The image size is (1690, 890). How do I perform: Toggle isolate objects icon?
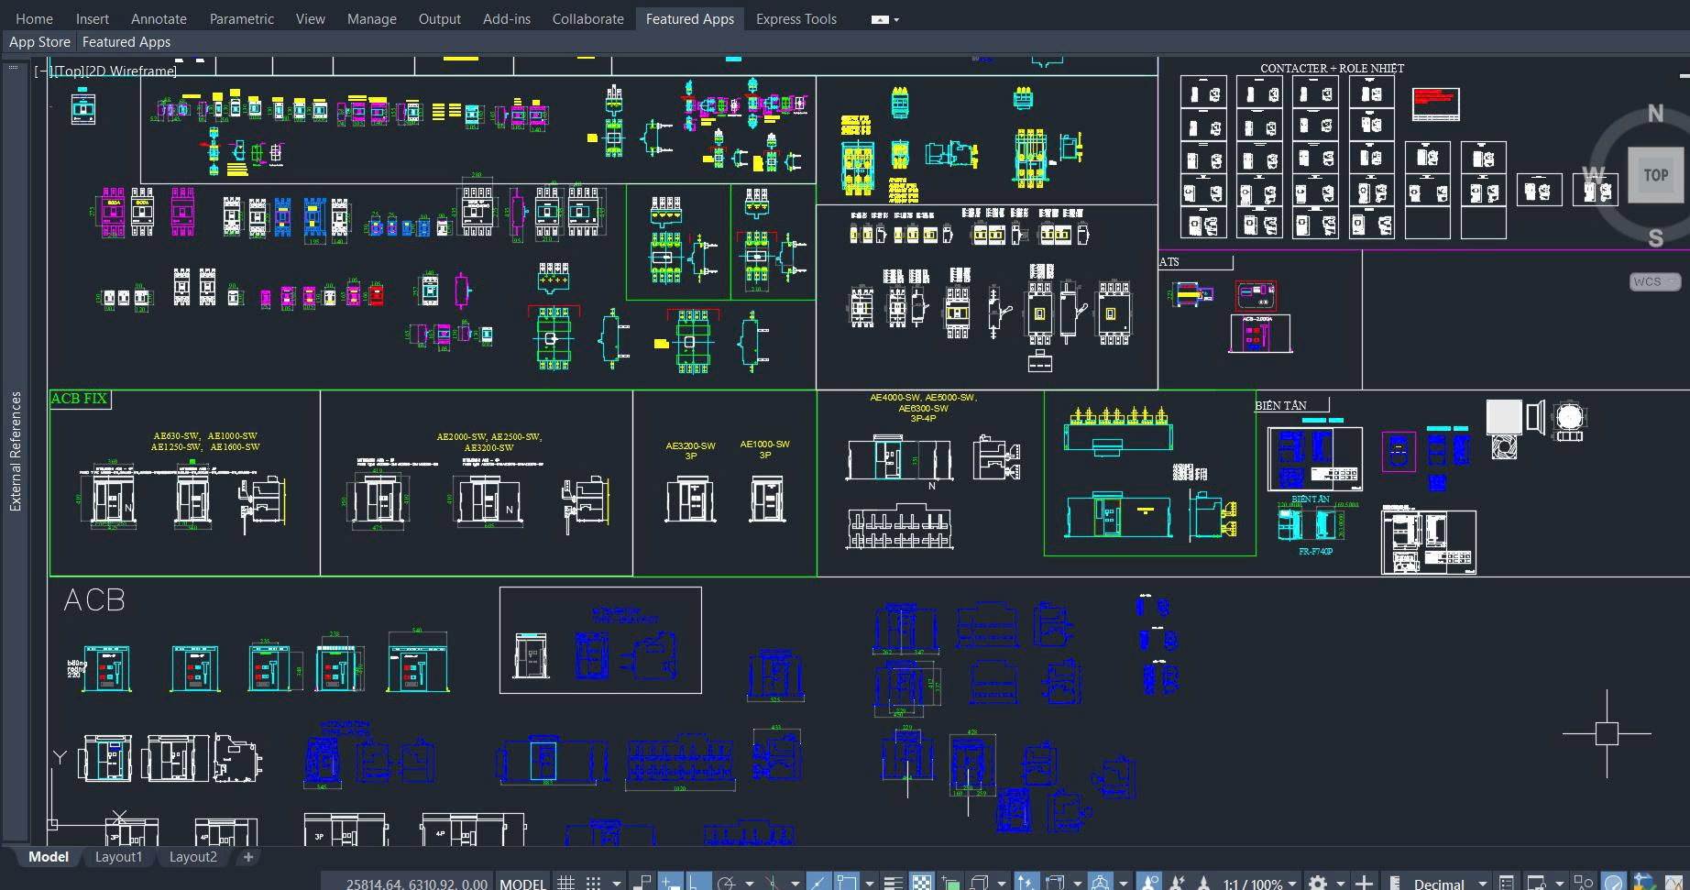tap(1584, 883)
